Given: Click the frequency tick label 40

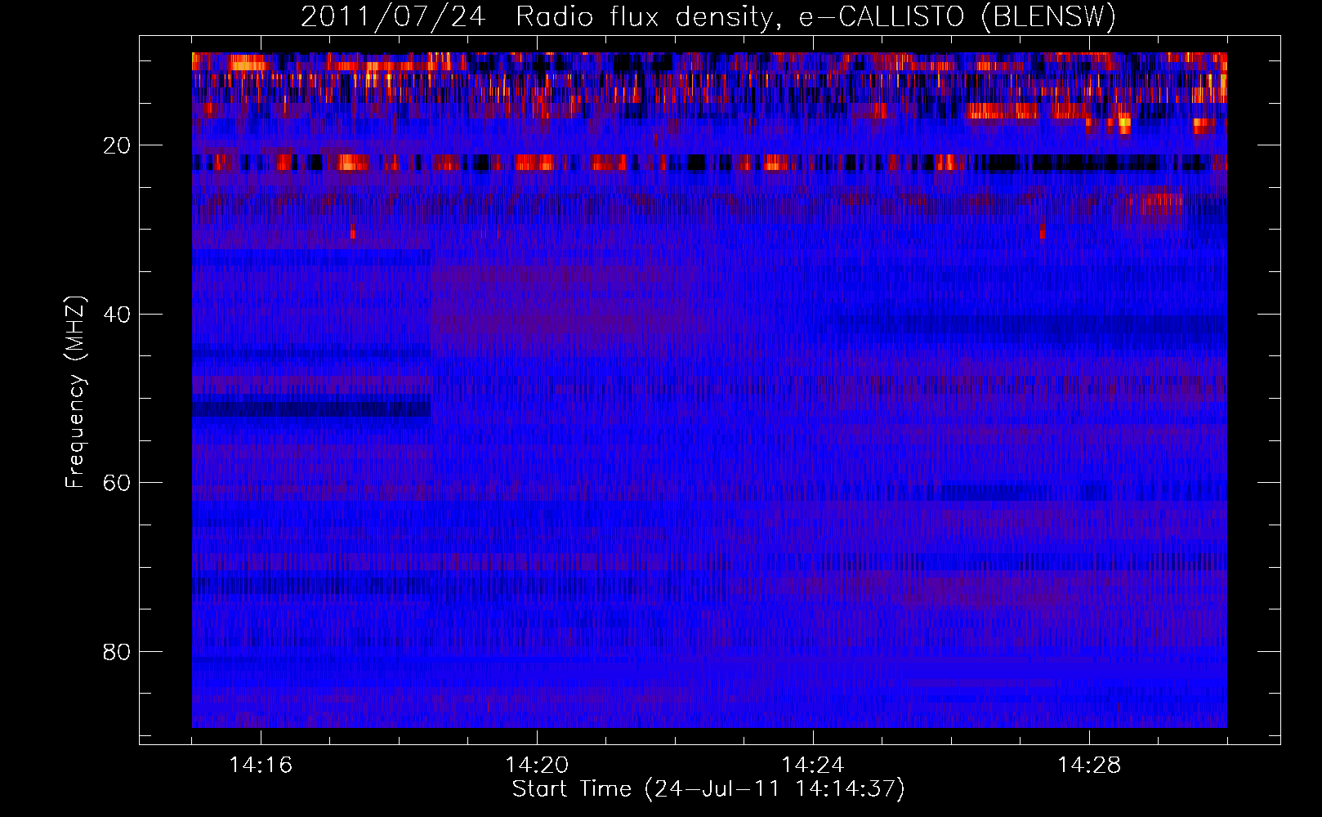Looking at the screenshot, I should (x=117, y=315).
